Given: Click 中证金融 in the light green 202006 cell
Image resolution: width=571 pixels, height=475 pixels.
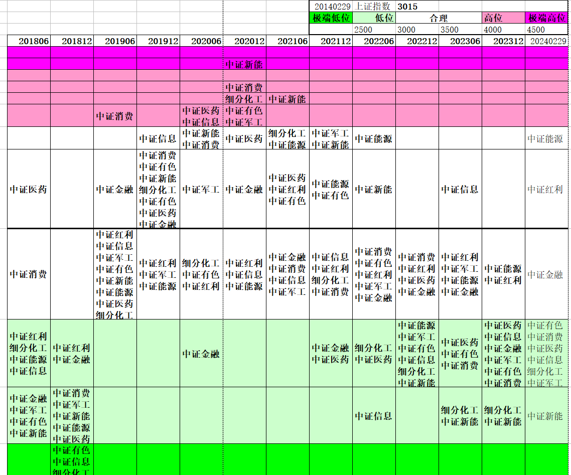Looking at the screenshot, I should 201,354.
